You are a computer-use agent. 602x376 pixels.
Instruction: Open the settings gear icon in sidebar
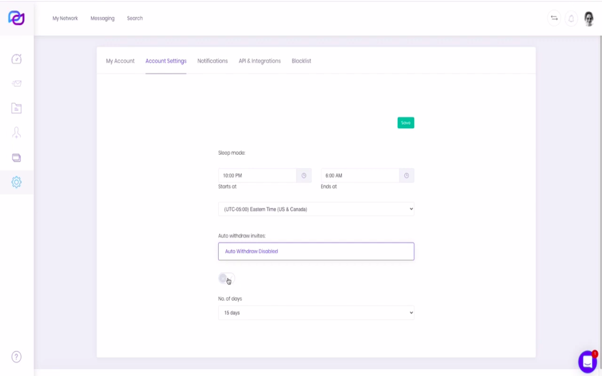pyautogui.click(x=16, y=182)
